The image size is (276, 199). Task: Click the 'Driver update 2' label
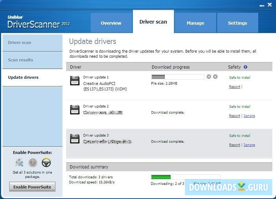[x=96, y=106]
